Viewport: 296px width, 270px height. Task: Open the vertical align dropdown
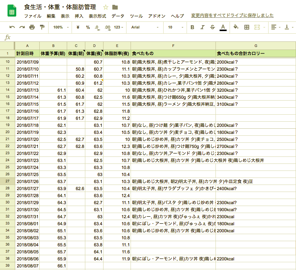(x=289, y=27)
